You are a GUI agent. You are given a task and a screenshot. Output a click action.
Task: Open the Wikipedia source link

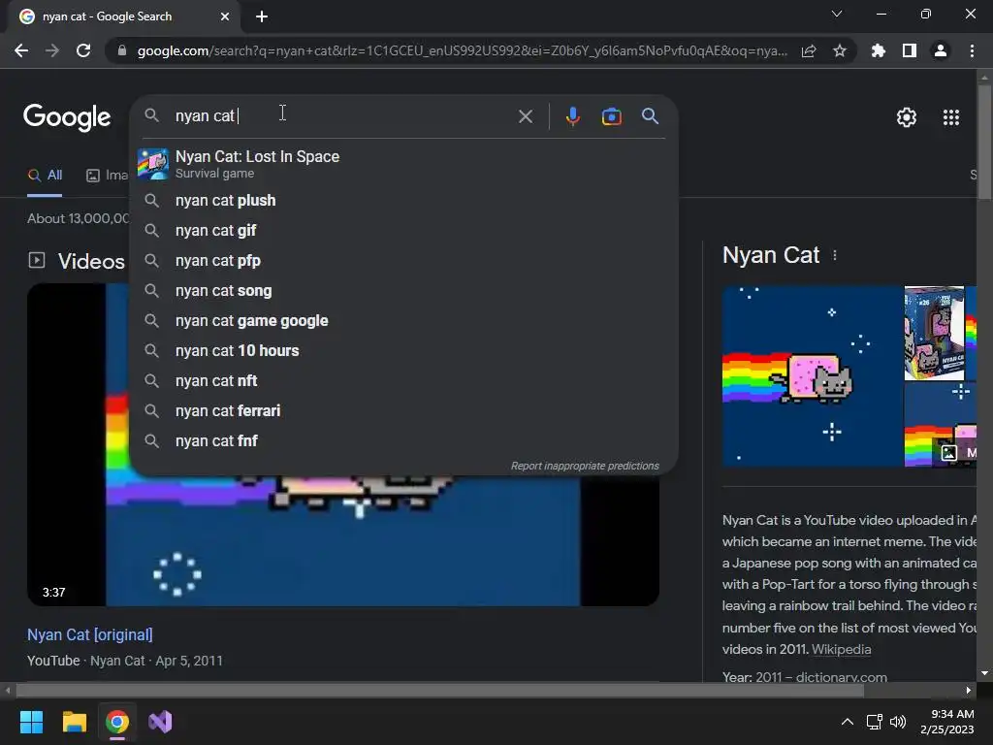pyautogui.click(x=841, y=649)
